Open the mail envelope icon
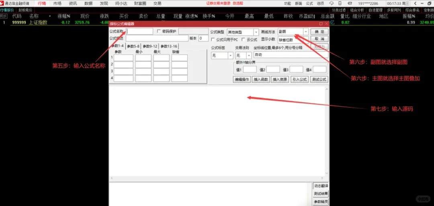 click(x=350, y=3)
